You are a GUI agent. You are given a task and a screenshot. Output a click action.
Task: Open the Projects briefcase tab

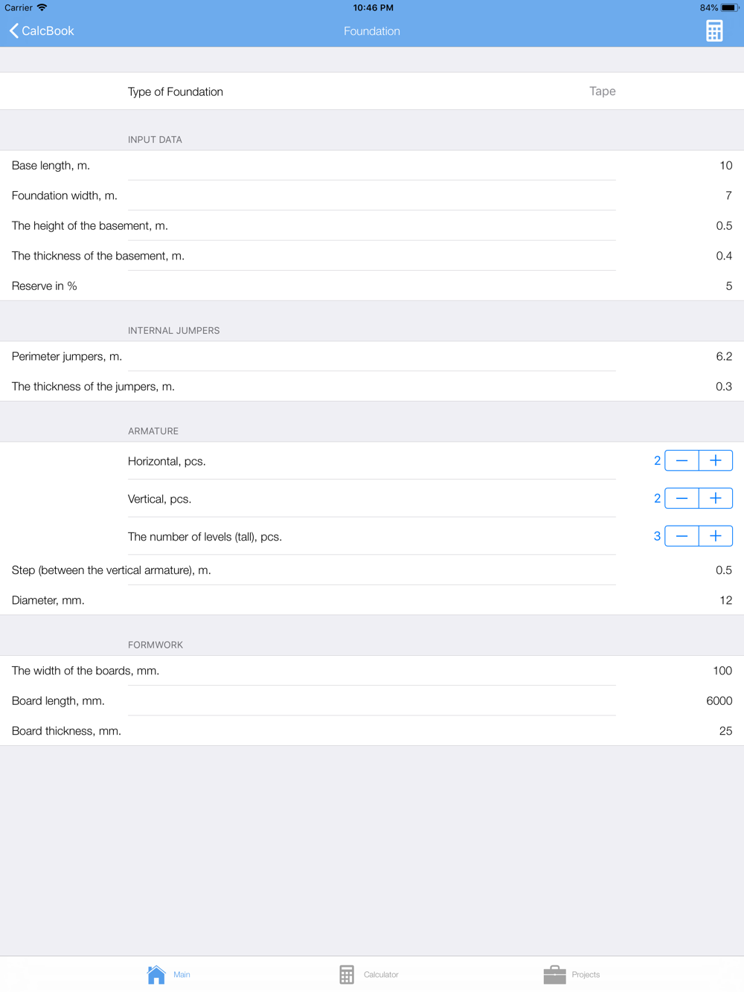[555, 974]
